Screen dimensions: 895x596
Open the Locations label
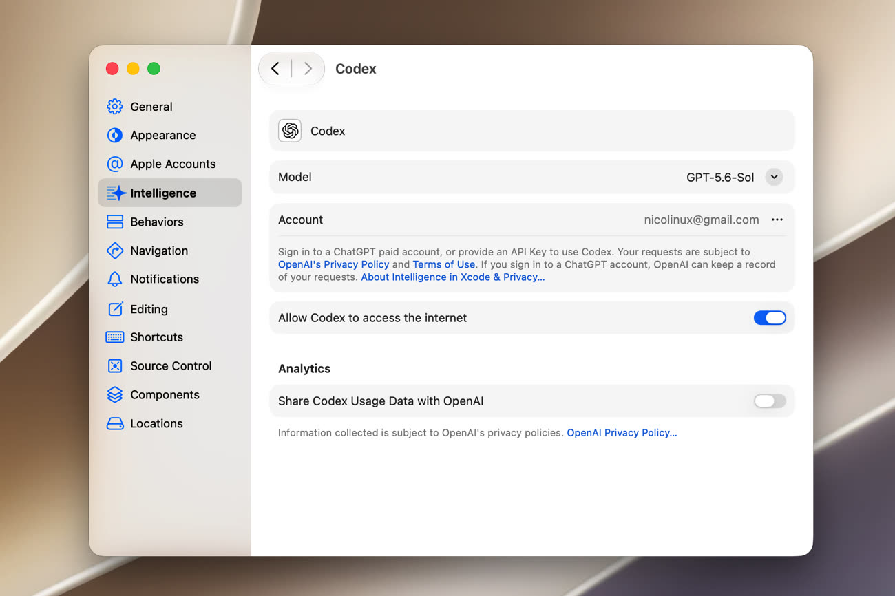(156, 423)
